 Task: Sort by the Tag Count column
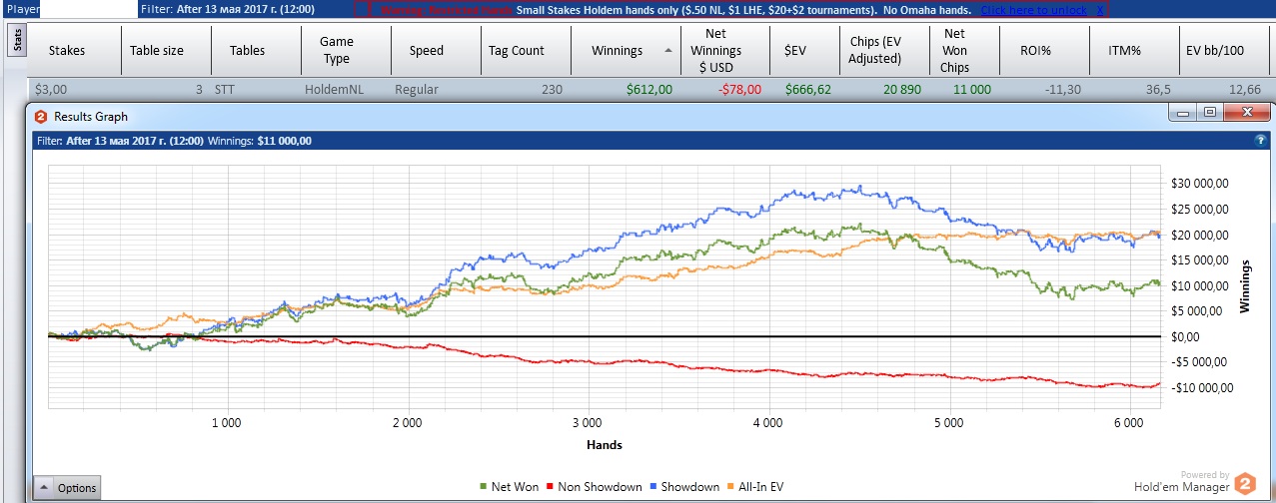pyautogui.click(x=516, y=50)
